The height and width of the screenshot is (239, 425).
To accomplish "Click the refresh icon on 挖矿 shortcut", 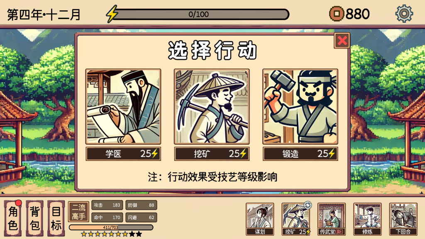I will (x=308, y=205).
